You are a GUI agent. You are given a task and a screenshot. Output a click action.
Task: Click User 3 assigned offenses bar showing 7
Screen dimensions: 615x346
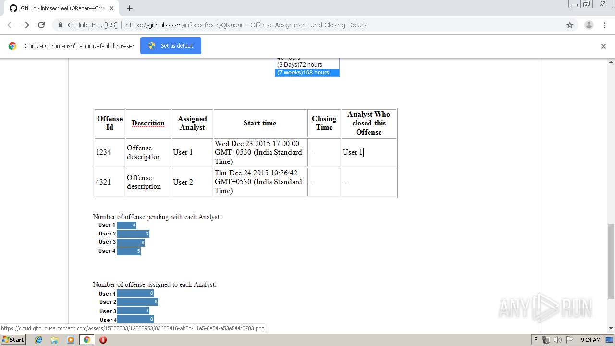point(133,310)
